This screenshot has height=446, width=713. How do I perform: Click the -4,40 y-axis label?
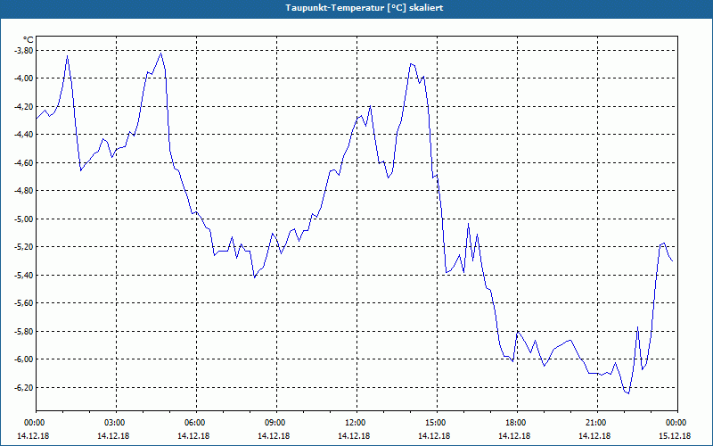(25, 135)
